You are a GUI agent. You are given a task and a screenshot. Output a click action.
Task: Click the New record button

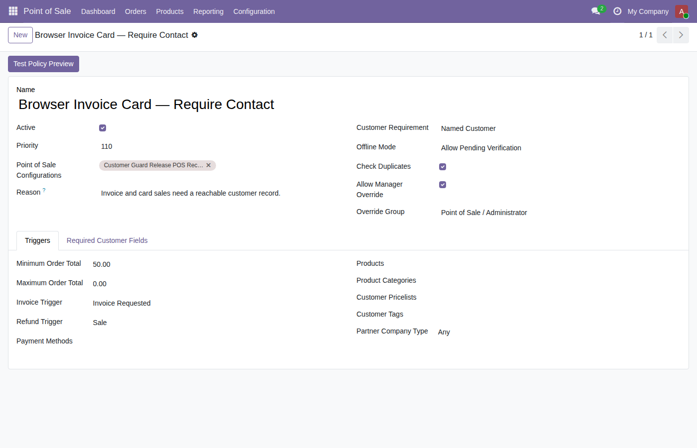[20, 35]
